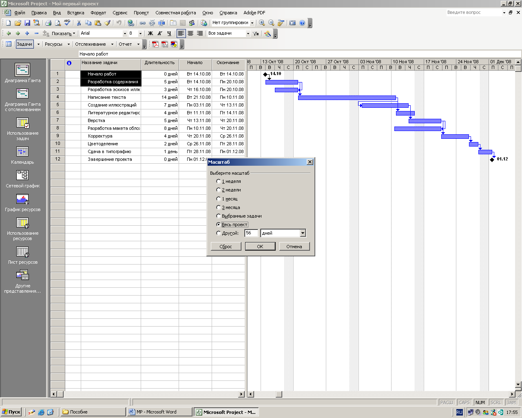Image resolution: width=522 pixels, height=418 pixels.
Task: Expand Ресурсы guide dropdown arrow
Action: (69, 44)
